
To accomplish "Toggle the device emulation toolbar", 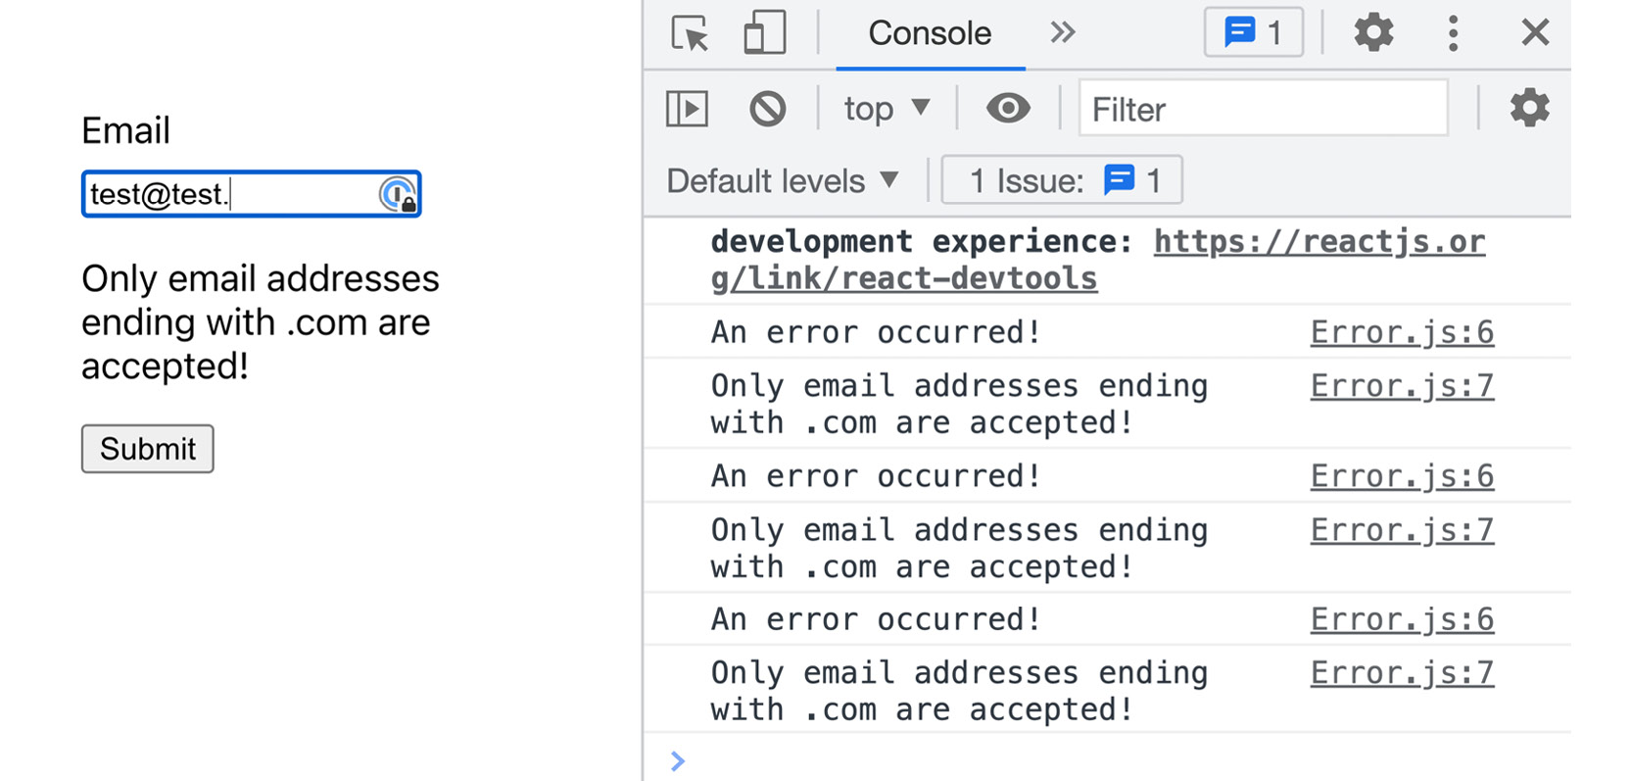I will click(764, 32).
